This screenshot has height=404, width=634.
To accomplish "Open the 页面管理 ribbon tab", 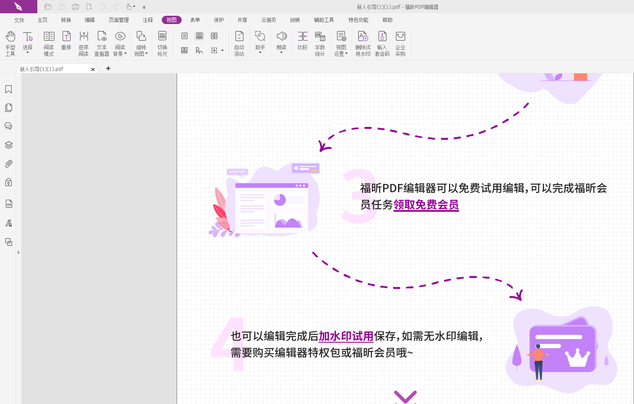I will 119,20.
